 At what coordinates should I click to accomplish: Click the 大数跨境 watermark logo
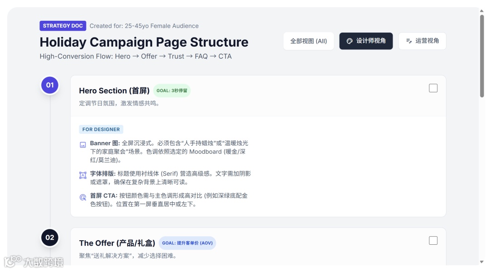click(34, 261)
